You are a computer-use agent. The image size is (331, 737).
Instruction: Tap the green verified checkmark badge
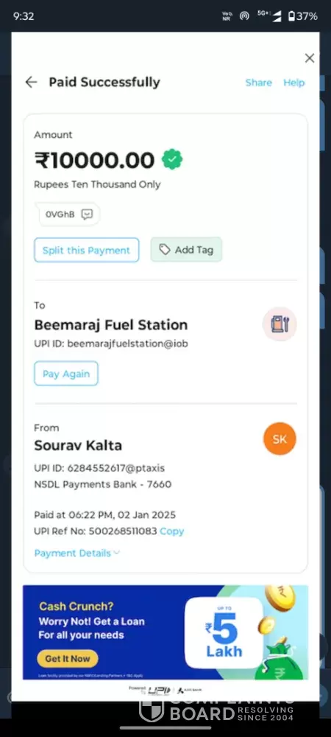coord(172,160)
